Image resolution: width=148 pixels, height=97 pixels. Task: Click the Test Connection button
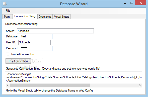coord(18,61)
